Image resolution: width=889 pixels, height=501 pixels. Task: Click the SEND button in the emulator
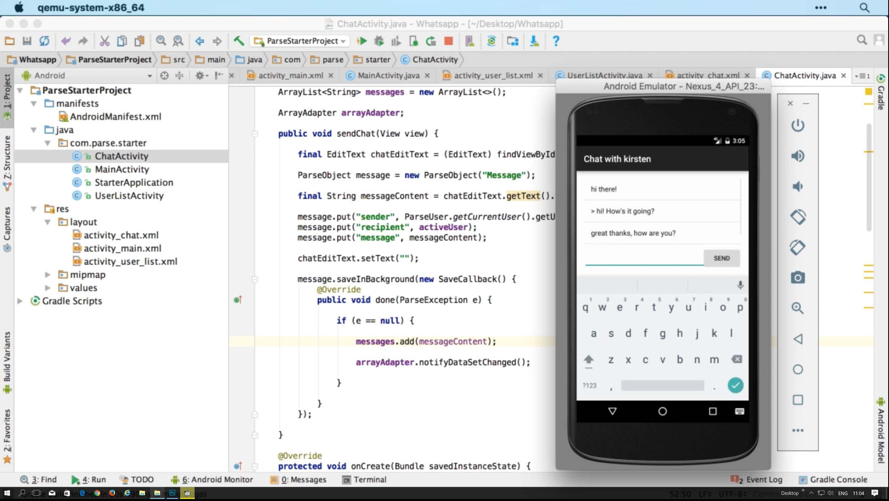coord(721,258)
